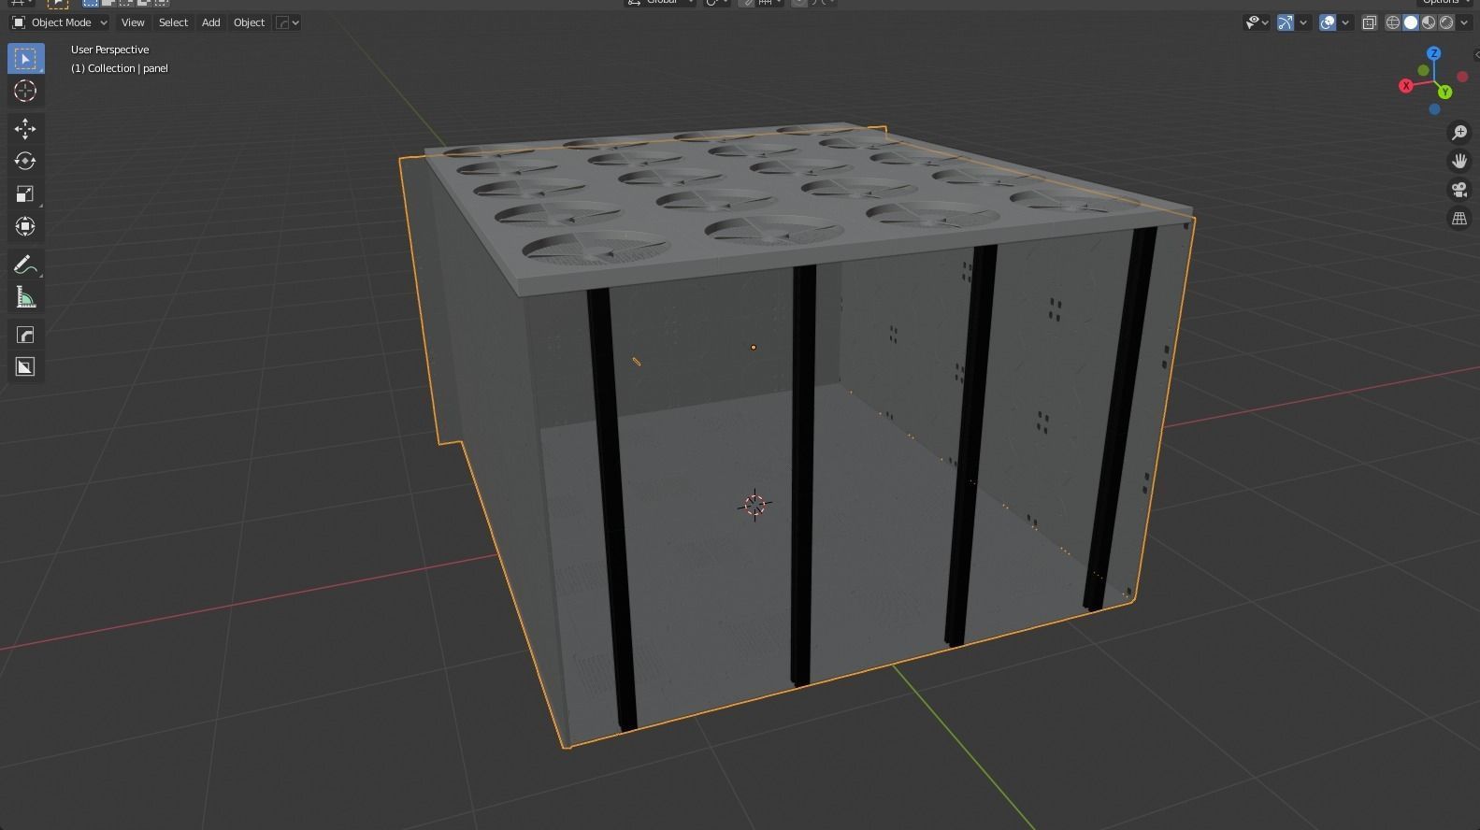Image resolution: width=1480 pixels, height=830 pixels.
Task: Open the curve icon dropdown after Object menu
Action: point(288,22)
